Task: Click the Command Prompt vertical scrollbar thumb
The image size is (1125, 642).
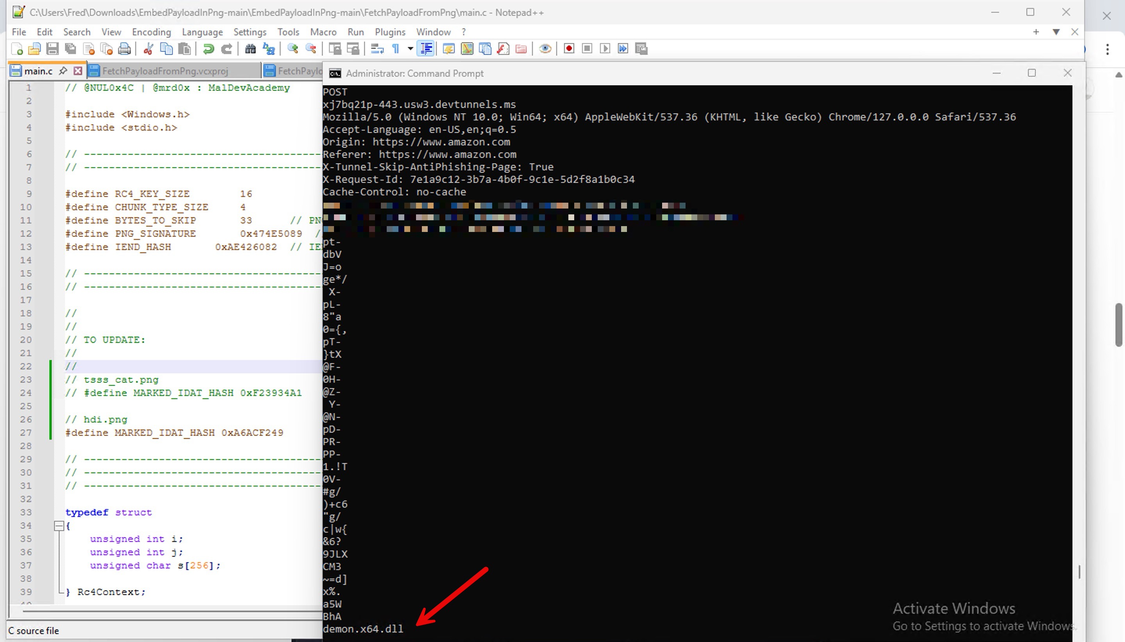Action: point(1079,571)
